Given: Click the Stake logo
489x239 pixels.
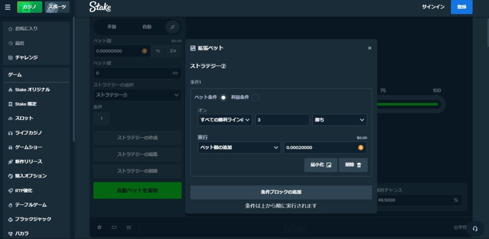Looking at the screenshot, I should click(x=100, y=7).
